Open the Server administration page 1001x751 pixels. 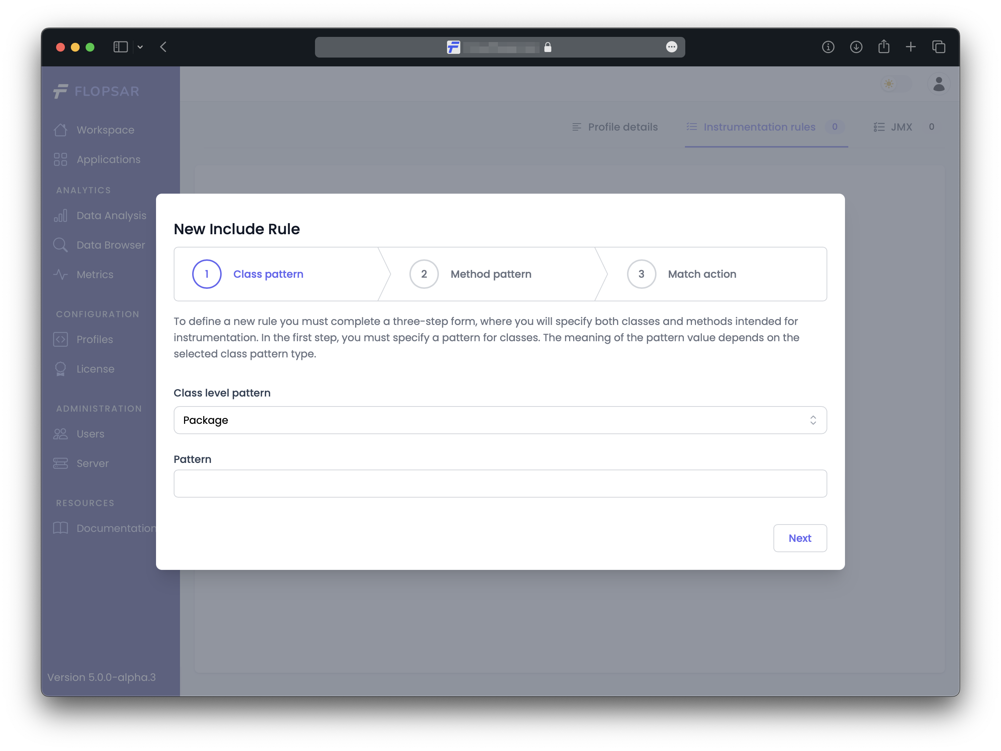[x=92, y=463]
